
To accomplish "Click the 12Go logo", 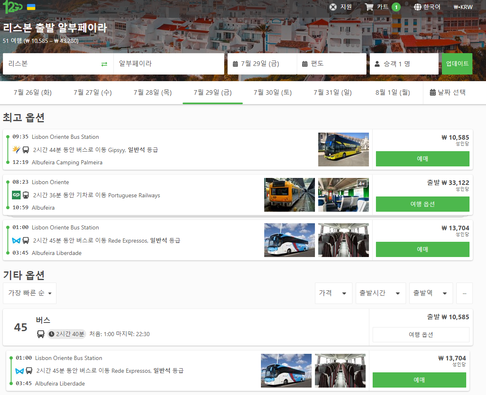I will (x=13, y=7).
